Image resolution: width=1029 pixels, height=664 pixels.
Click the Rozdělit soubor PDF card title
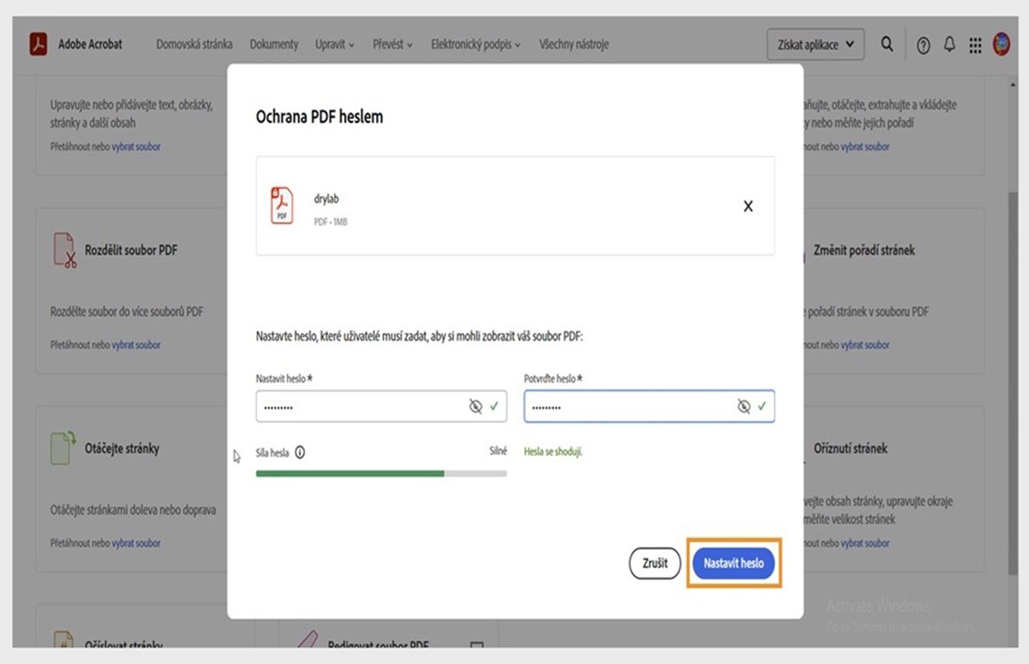click(131, 250)
